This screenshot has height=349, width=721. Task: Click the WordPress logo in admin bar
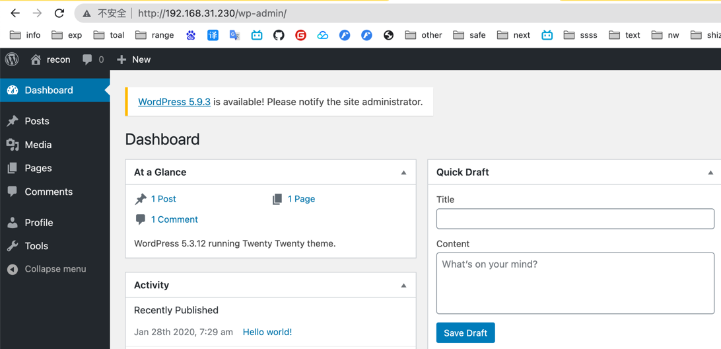(x=12, y=59)
